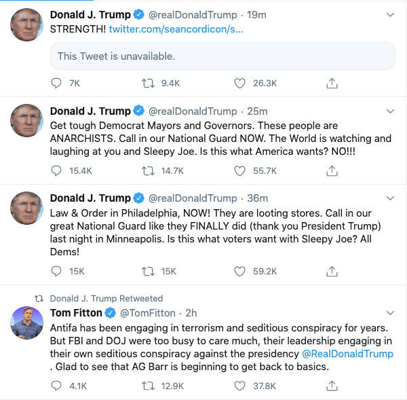Click the unavailable quoted tweet box
Viewport: 407px width, 400px height.
click(x=222, y=56)
